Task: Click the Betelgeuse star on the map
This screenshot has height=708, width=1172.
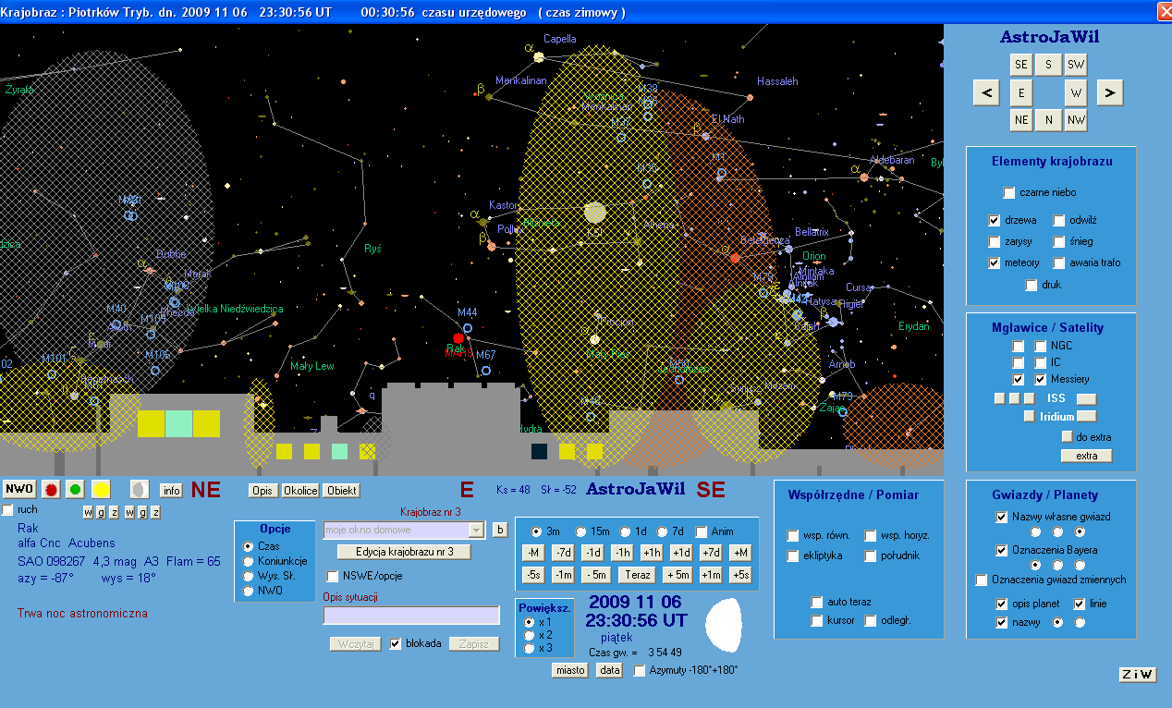Action: pyautogui.click(x=736, y=258)
